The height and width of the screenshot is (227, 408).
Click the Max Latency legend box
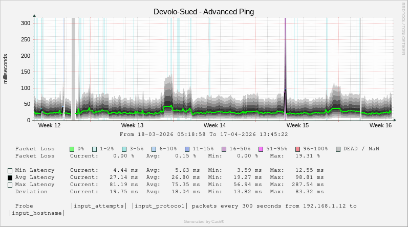(10, 185)
